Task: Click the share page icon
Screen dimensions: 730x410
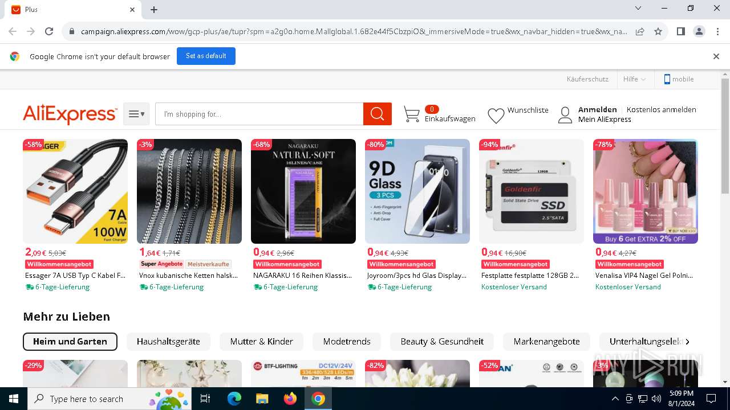Action: [640, 31]
